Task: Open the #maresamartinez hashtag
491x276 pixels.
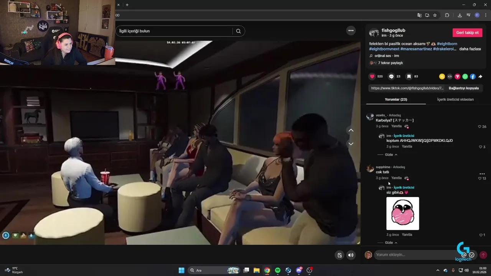Action: (x=416, y=49)
